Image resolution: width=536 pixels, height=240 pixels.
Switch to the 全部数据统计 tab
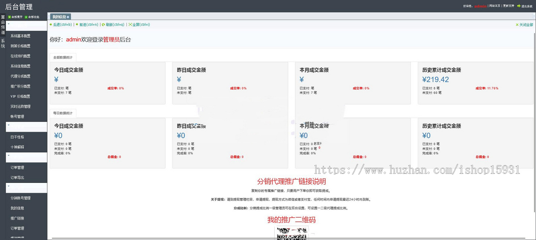tap(63, 57)
